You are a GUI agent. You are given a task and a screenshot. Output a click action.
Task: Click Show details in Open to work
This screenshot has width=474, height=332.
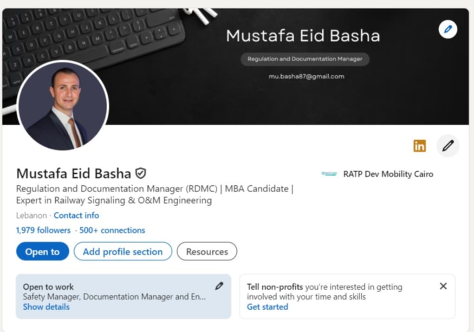46,307
